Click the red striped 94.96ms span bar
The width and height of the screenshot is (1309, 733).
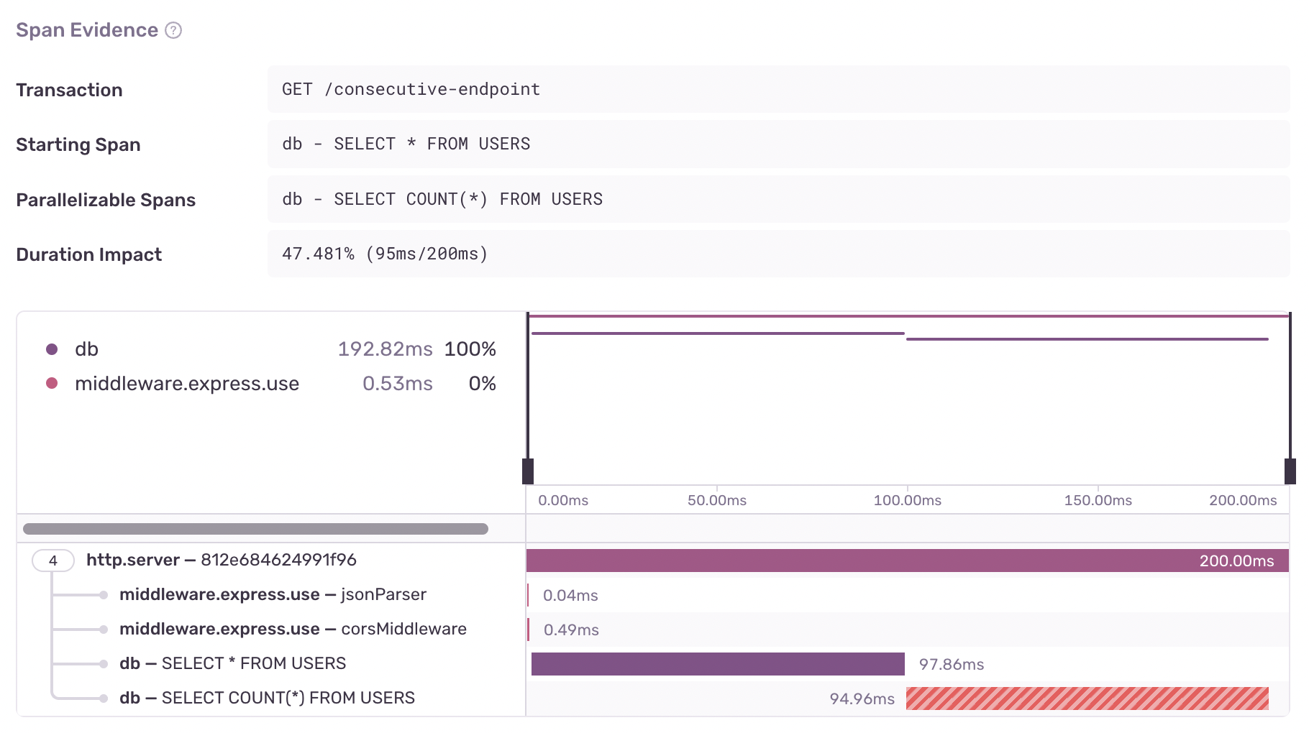tap(1087, 699)
